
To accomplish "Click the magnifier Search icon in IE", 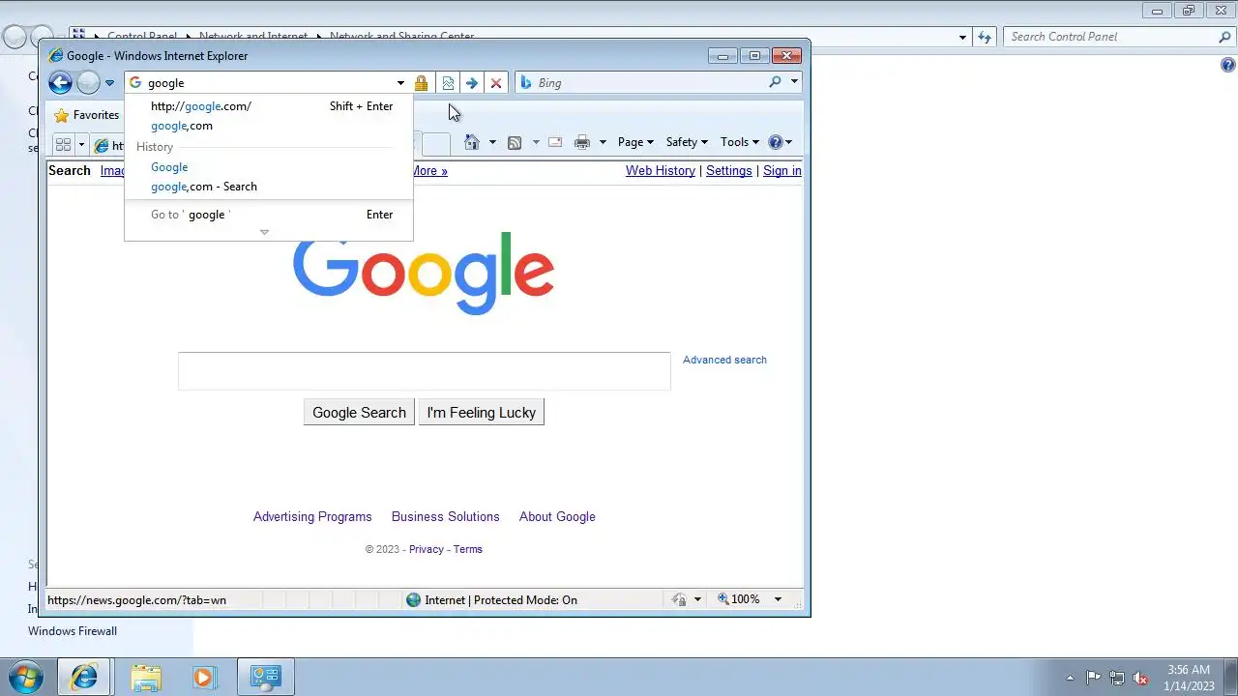I will (x=775, y=82).
